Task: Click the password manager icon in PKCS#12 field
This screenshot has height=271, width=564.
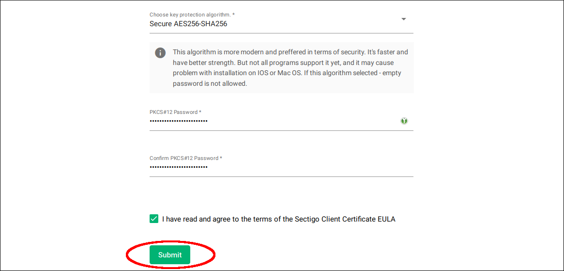Action: pyautogui.click(x=404, y=121)
